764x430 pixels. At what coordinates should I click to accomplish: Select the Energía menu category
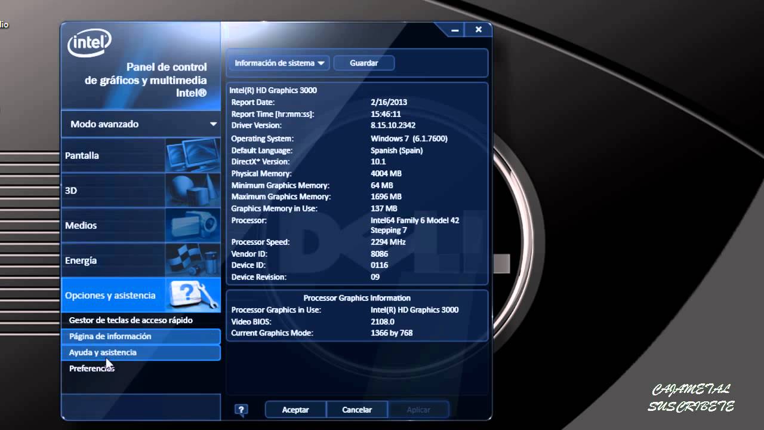click(x=141, y=260)
